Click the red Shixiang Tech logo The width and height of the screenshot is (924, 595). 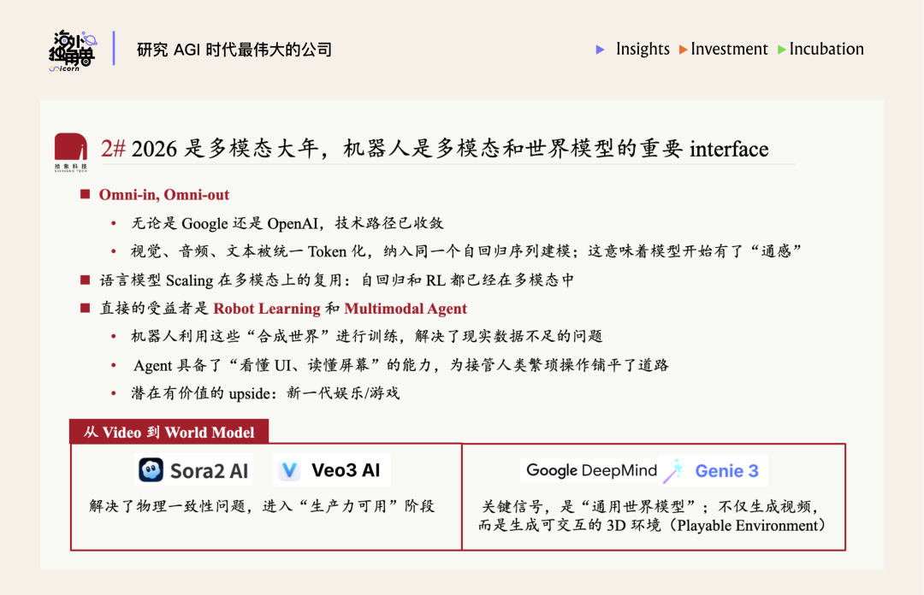[x=70, y=149]
